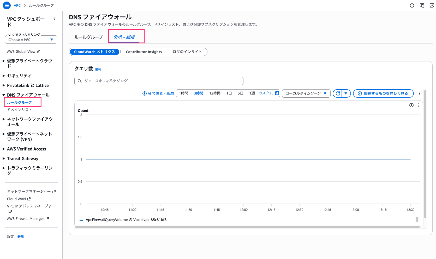Screen dimensions: 436x259
Task: Click the feedback screen icon in top bar
Action: click(x=422, y=5)
